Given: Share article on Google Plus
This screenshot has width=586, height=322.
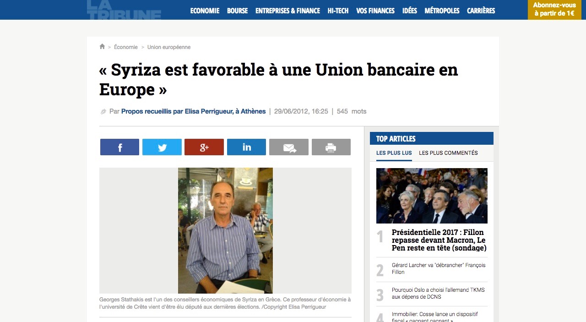Looking at the screenshot, I should [204, 147].
